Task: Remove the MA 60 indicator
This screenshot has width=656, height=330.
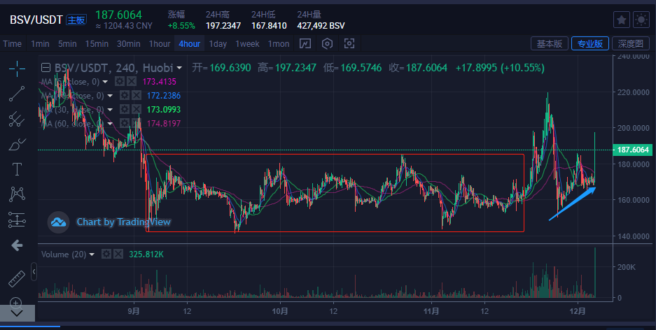Action: pyautogui.click(x=136, y=123)
